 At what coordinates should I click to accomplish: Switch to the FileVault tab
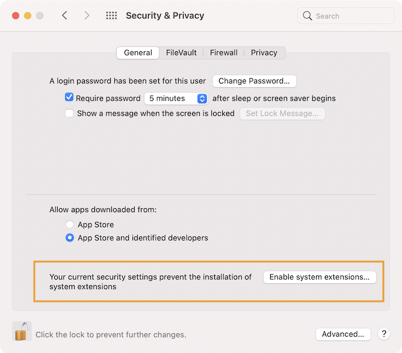181,53
